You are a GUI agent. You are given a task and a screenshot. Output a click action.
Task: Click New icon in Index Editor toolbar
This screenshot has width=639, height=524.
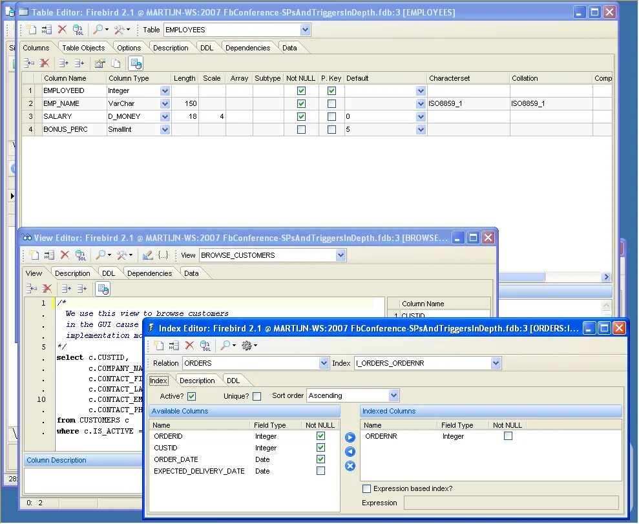click(x=158, y=346)
